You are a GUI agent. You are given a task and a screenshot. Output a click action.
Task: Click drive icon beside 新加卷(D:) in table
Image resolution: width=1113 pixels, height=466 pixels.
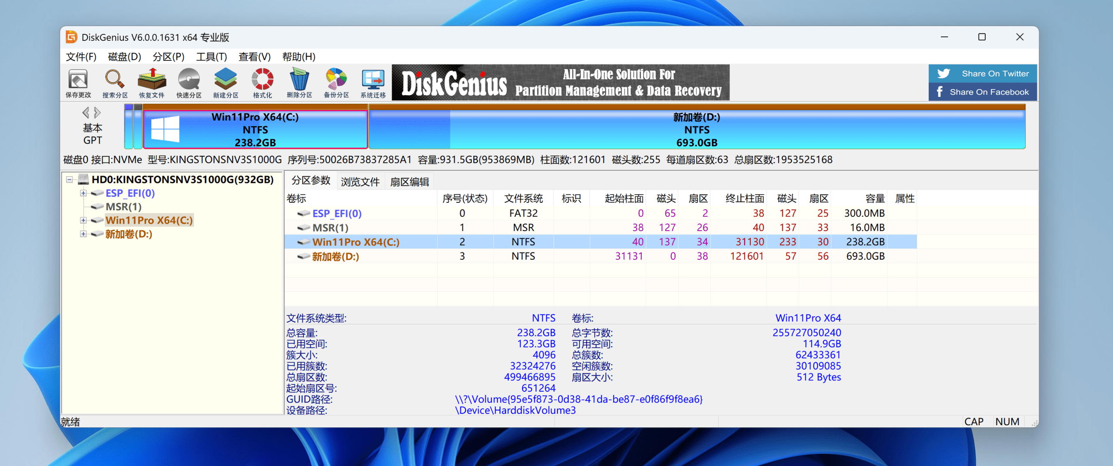[x=303, y=256]
